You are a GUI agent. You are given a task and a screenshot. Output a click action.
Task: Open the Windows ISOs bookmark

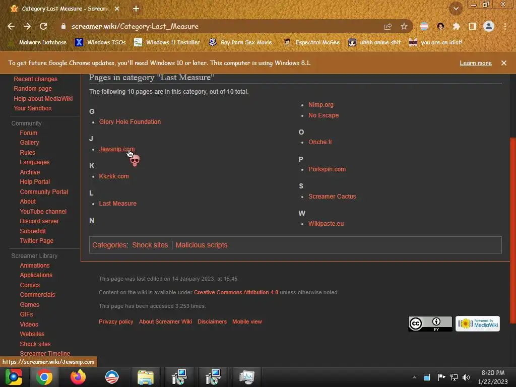101,42
